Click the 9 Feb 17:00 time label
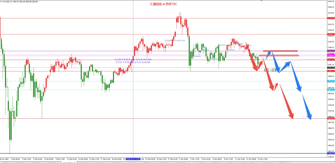 (x=60, y=159)
